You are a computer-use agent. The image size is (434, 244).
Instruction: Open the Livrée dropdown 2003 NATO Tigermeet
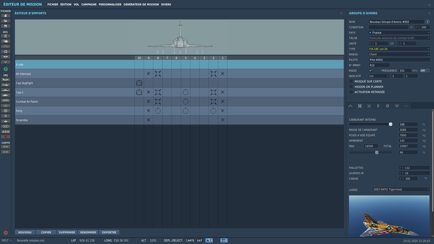click(401, 189)
